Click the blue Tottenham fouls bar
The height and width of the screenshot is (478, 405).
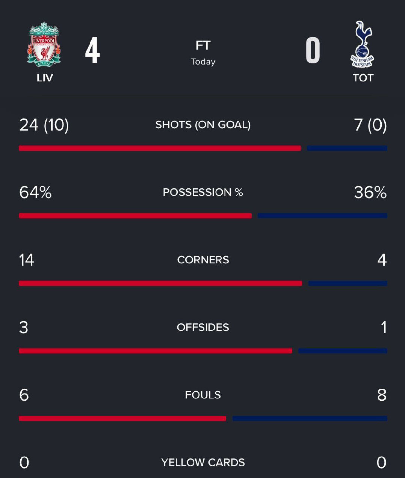[x=310, y=418]
